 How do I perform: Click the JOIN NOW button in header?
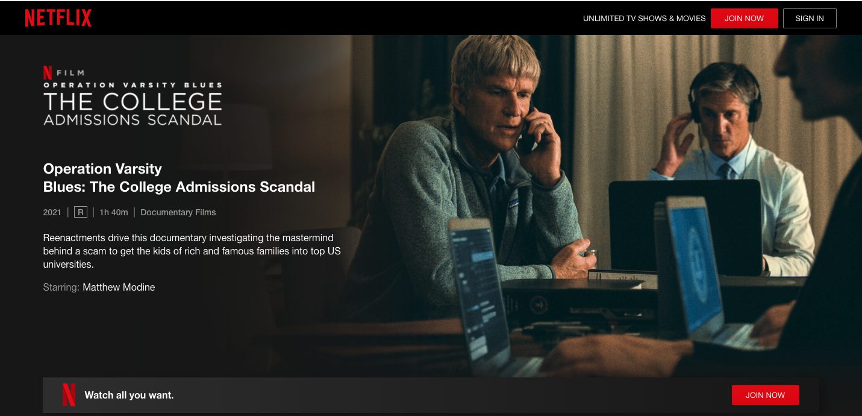coord(744,18)
